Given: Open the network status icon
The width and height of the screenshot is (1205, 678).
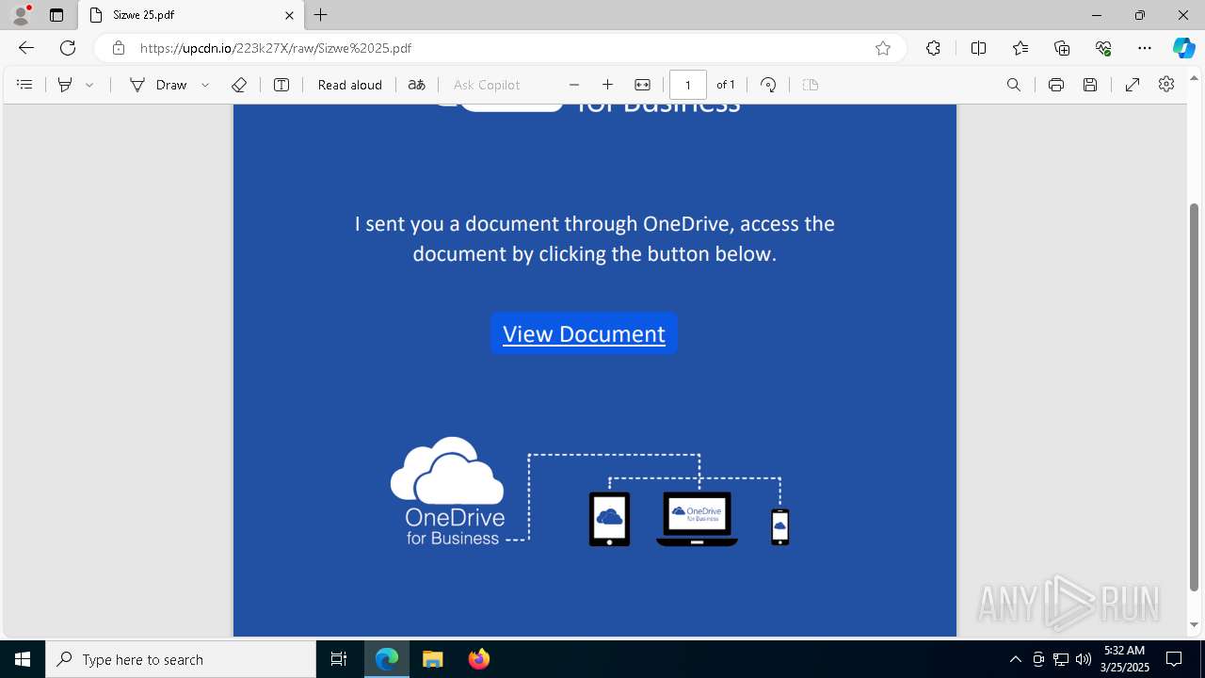Looking at the screenshot, I should point(1060,659).
